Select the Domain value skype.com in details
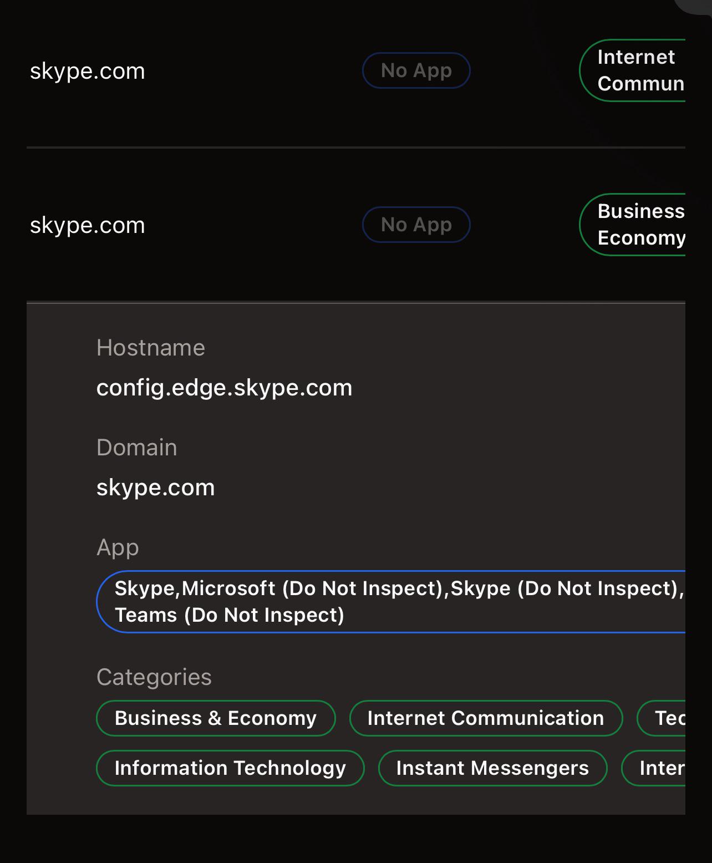 [155, 488]
